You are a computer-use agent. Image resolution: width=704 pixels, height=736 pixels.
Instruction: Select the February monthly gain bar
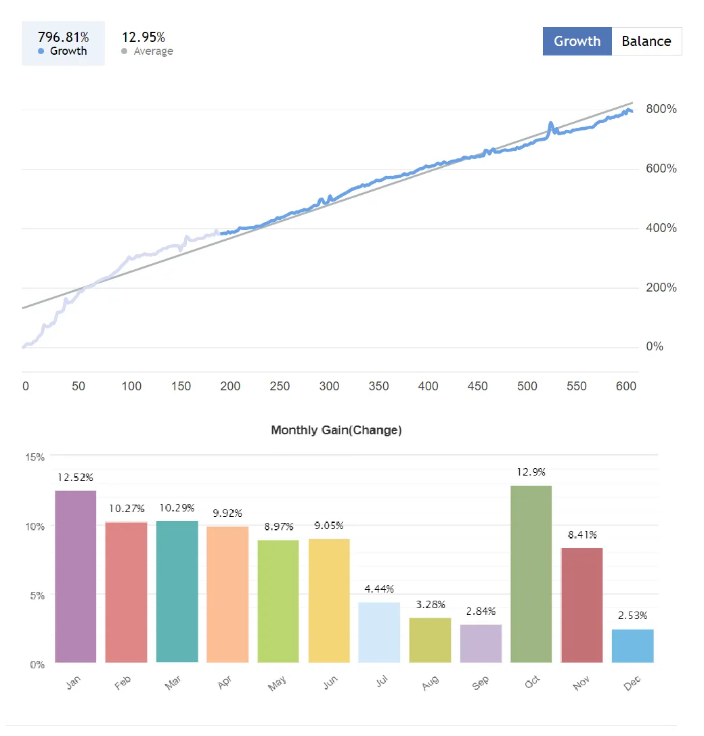point(127,592)
